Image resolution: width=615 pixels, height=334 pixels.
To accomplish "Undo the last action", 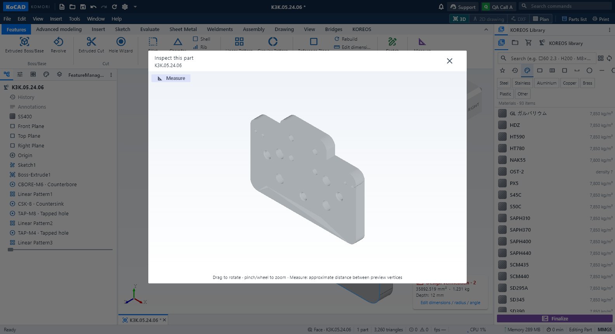I will coord(93,7).
